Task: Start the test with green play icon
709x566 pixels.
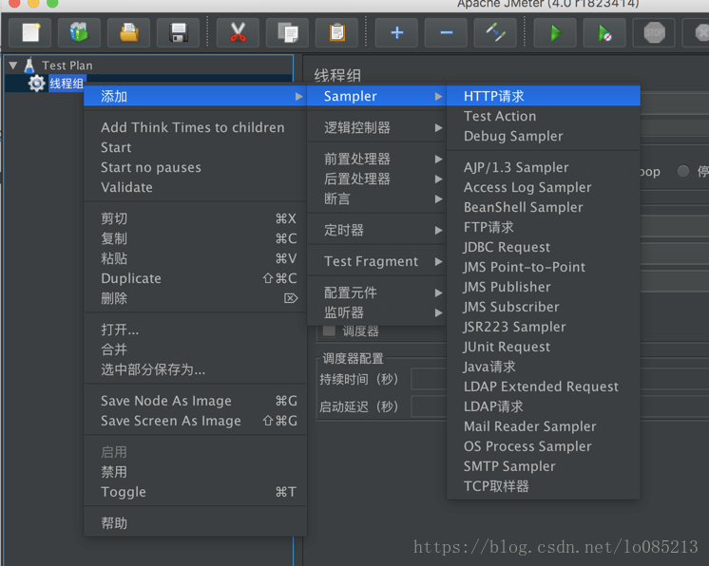Action: point(555,32)
